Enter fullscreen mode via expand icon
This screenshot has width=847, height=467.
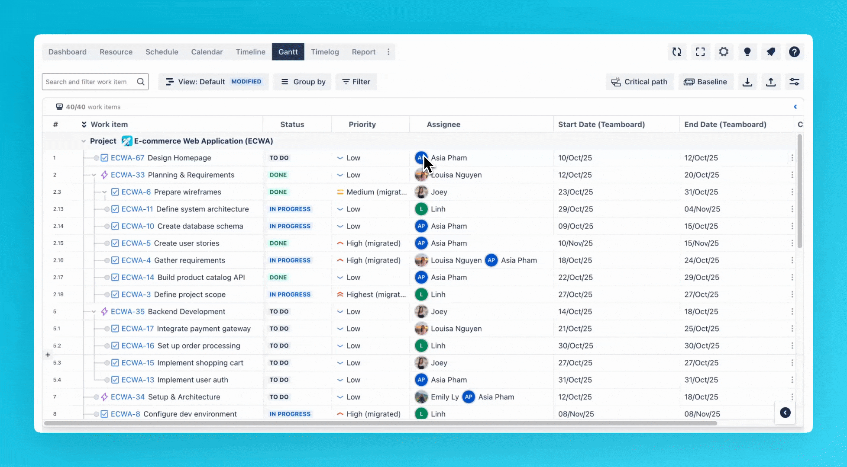(700, 52)
